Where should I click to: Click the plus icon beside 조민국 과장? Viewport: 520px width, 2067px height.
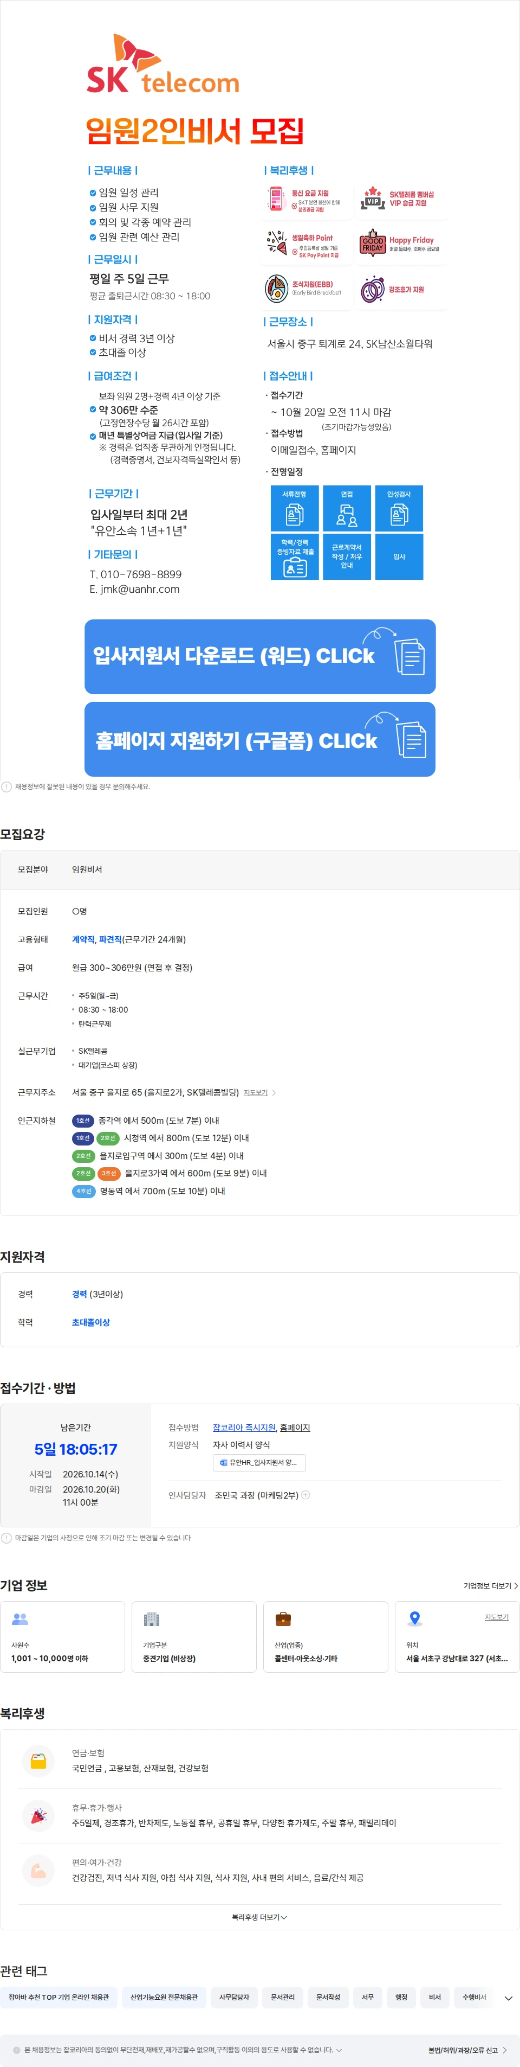[x=305, y=1495]
